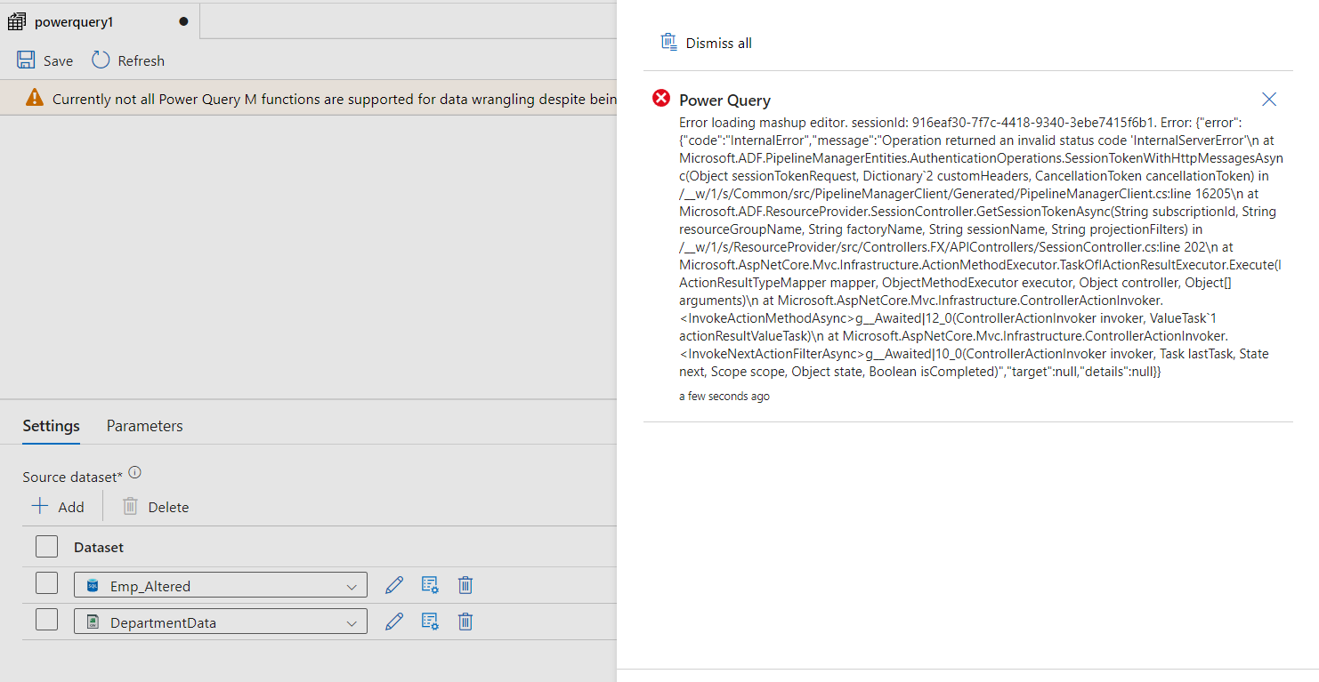Click the Dataset column header
This screenshot has width=1319, height=682.
click(x=99, y=547)
